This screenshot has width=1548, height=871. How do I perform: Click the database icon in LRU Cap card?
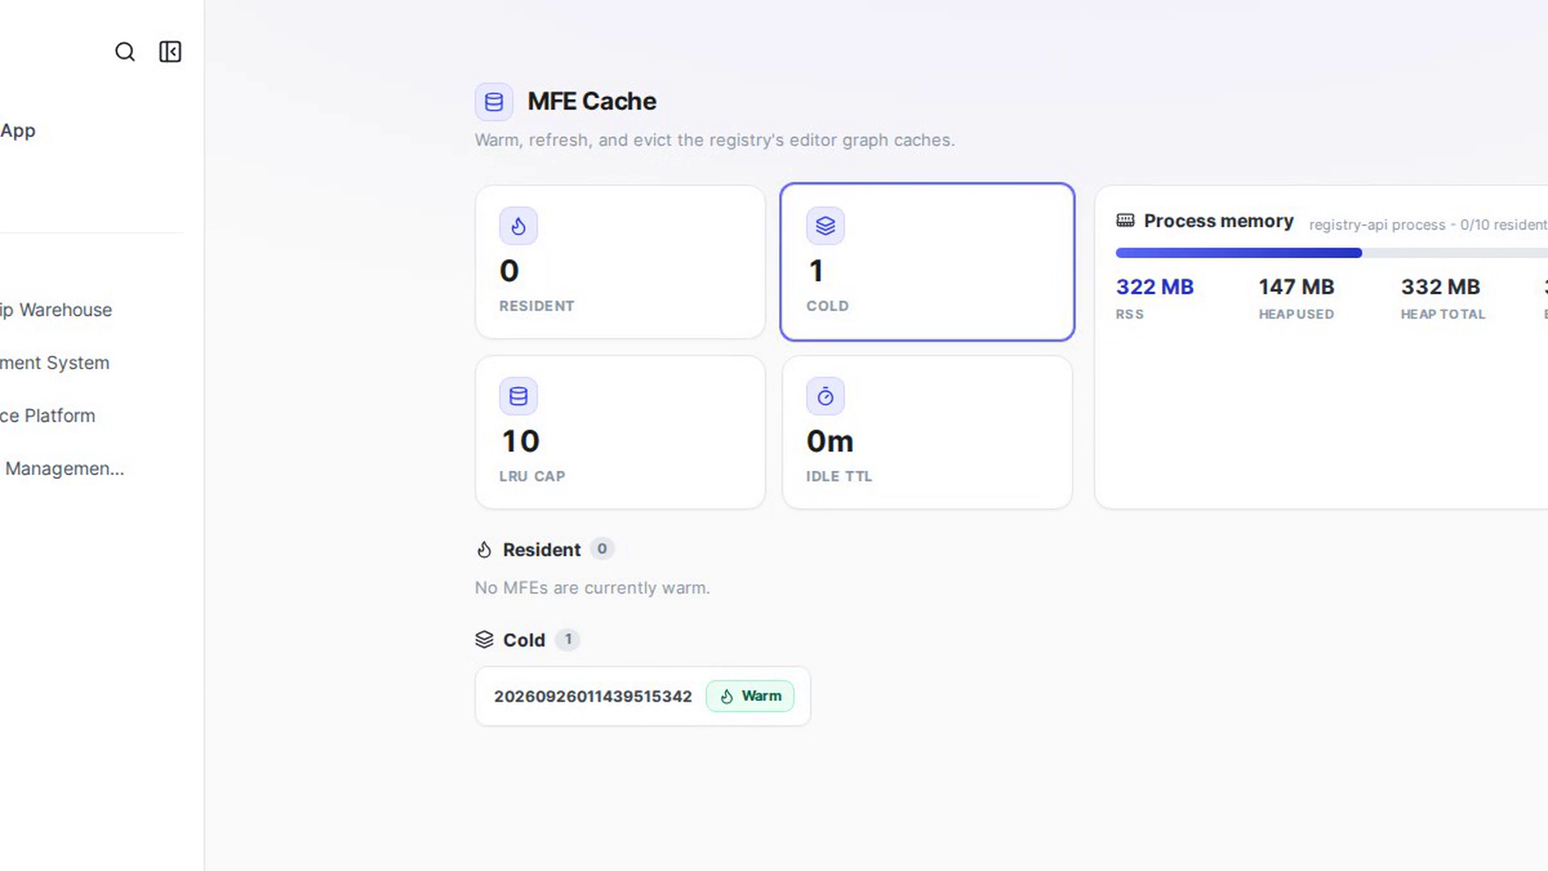pos(518,396)
